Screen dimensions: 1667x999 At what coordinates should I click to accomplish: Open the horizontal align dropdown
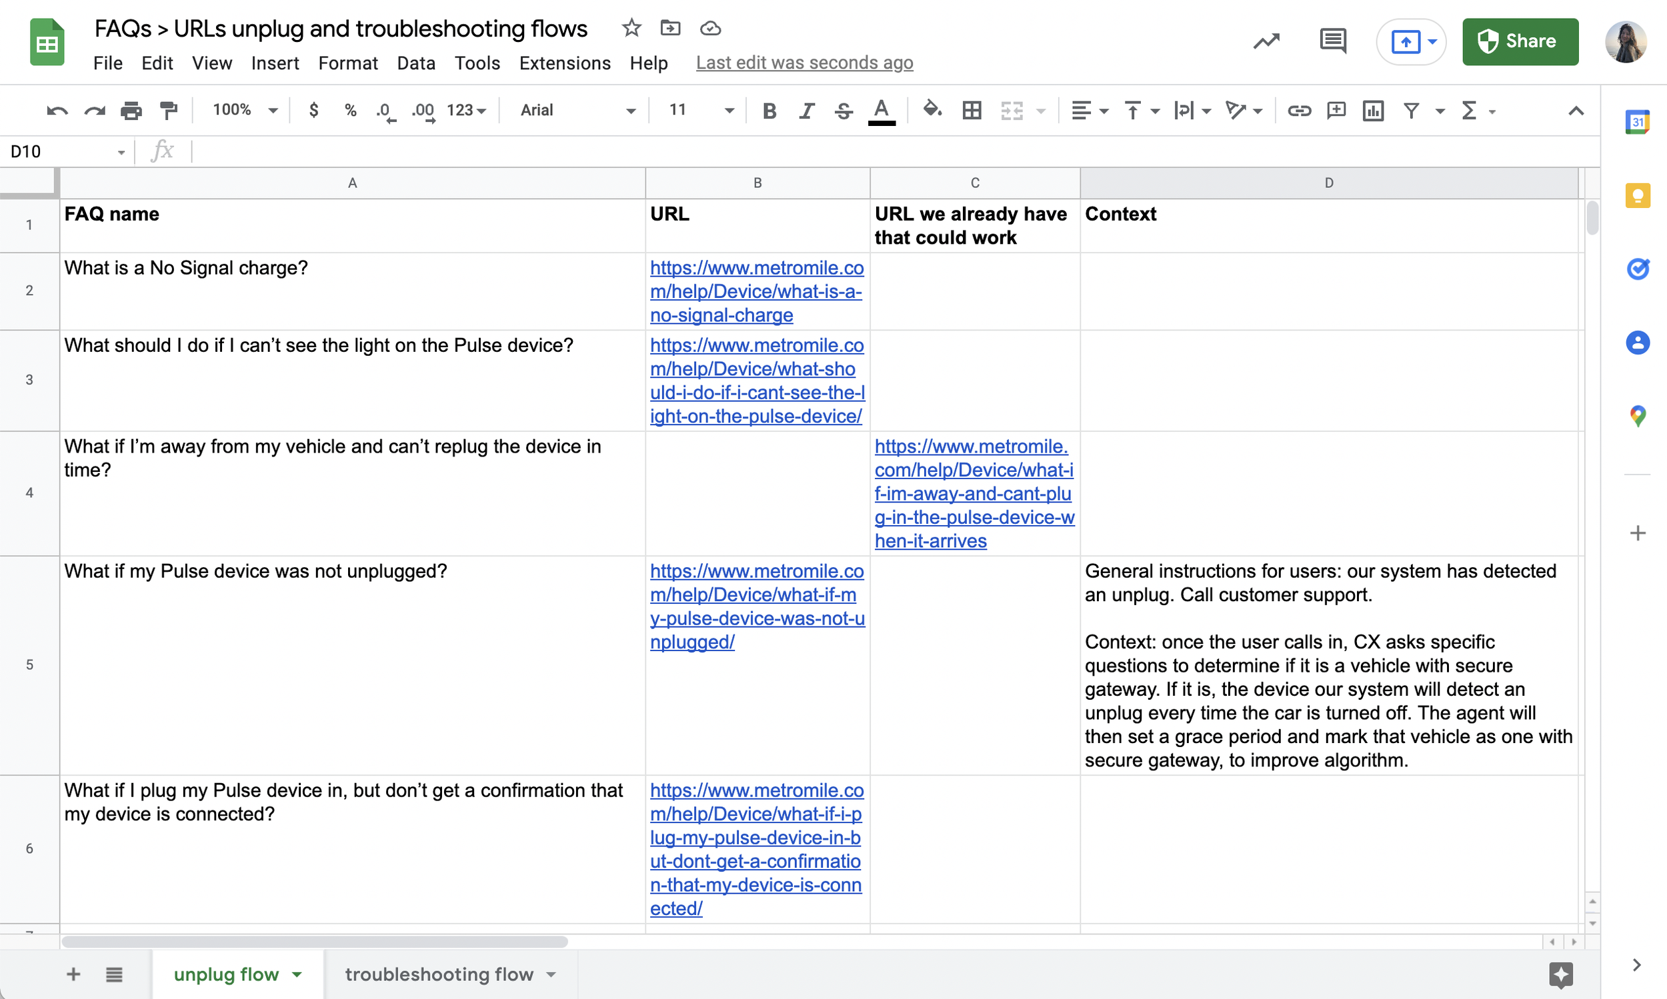click(1089, 111)
